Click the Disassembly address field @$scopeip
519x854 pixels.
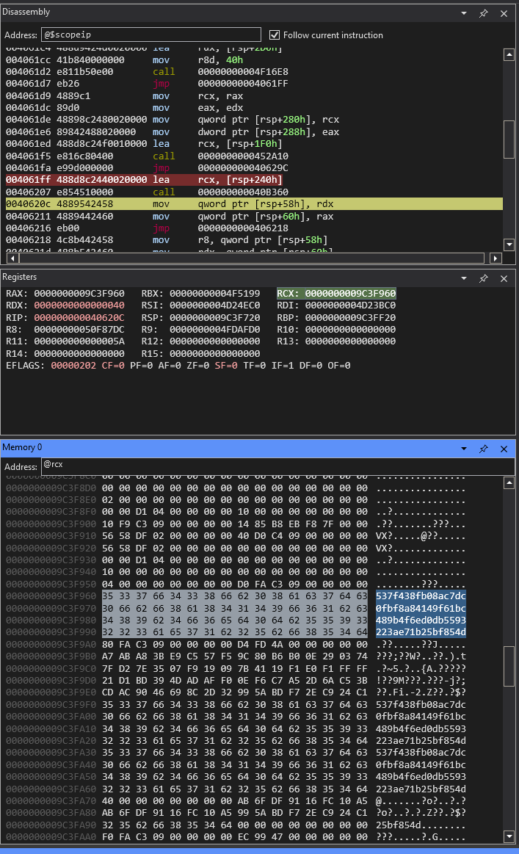click(150, 35)
